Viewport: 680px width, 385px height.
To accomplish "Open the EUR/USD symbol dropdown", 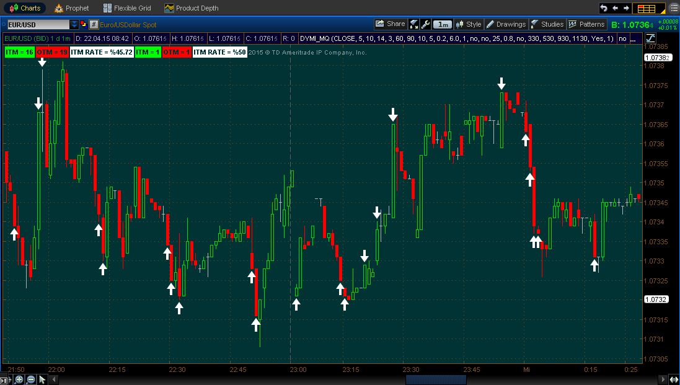I will click(x=74, y=24).
